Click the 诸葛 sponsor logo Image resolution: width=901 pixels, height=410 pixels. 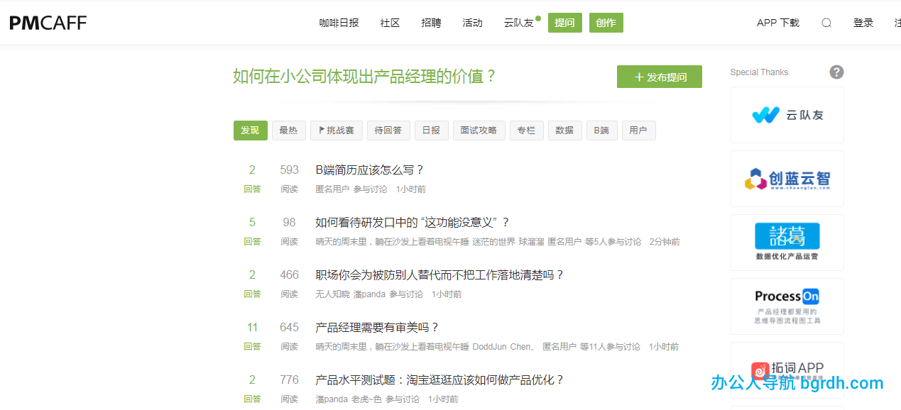pyautogui.click(x=787, y=242)
